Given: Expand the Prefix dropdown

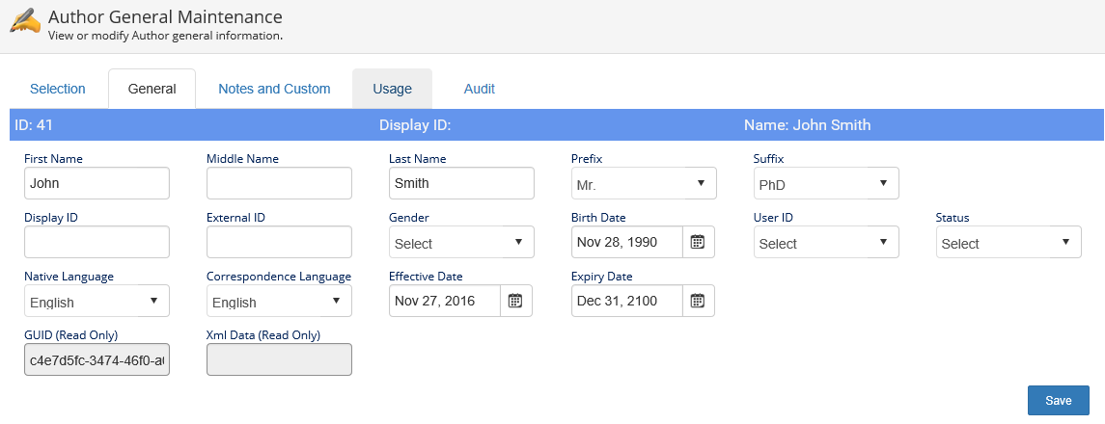Looking at the screenshot, I should (x=644, y=184).
